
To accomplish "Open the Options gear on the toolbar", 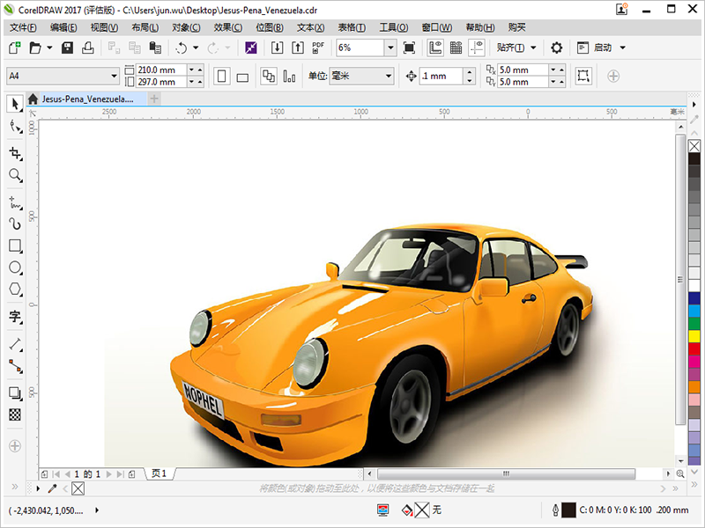I will point(555,48).
